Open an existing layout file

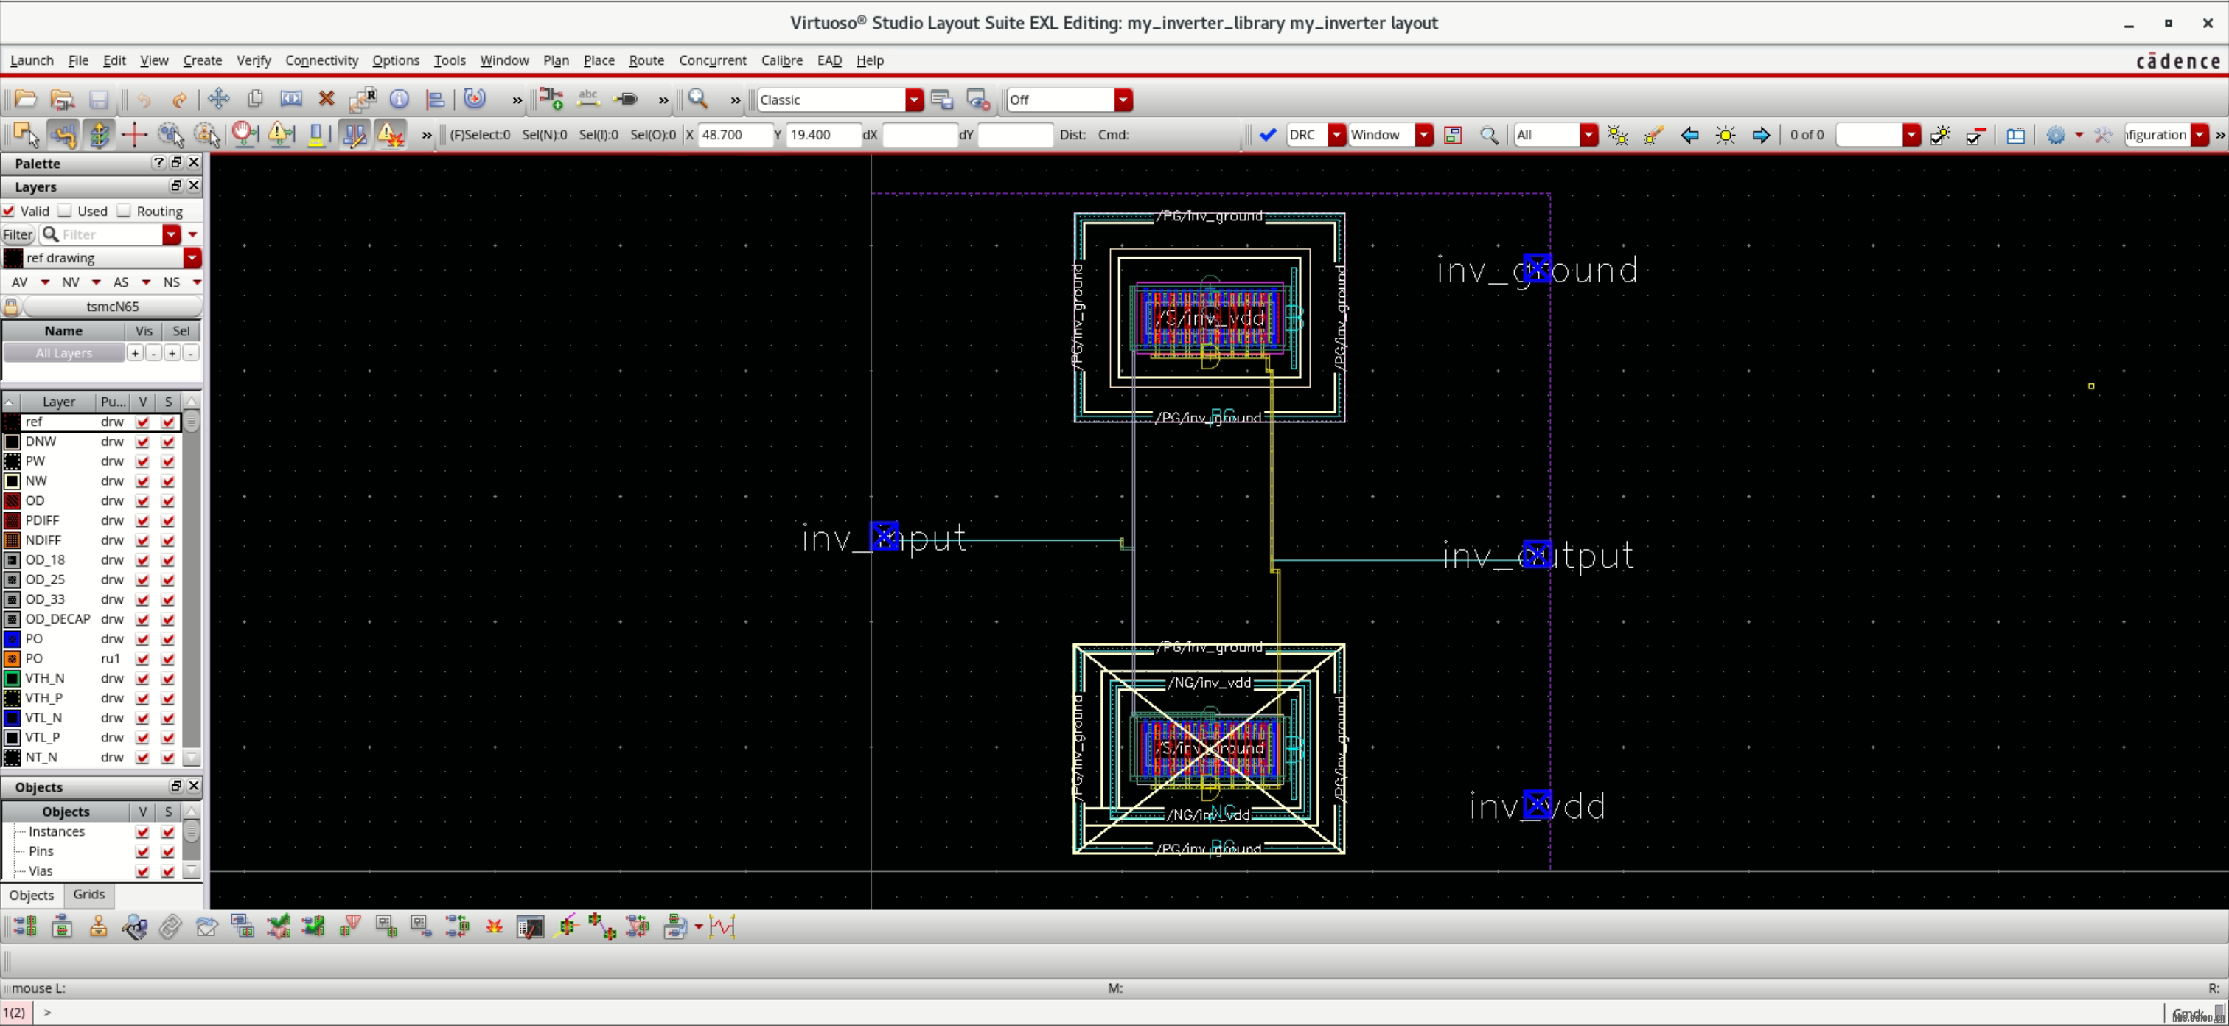[x=24, y=99]
